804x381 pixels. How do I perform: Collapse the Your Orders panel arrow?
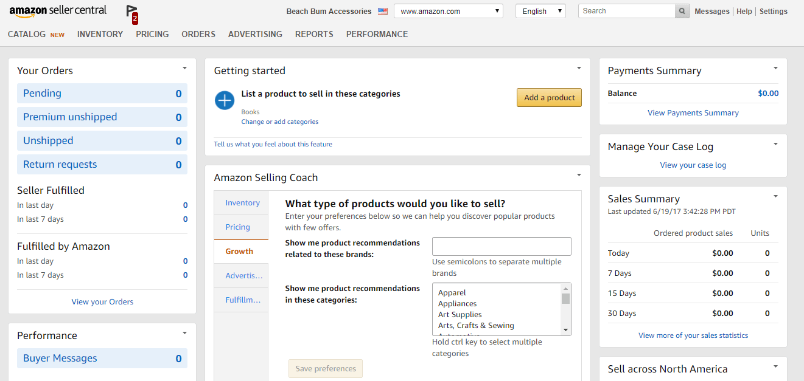coord(184,68)
